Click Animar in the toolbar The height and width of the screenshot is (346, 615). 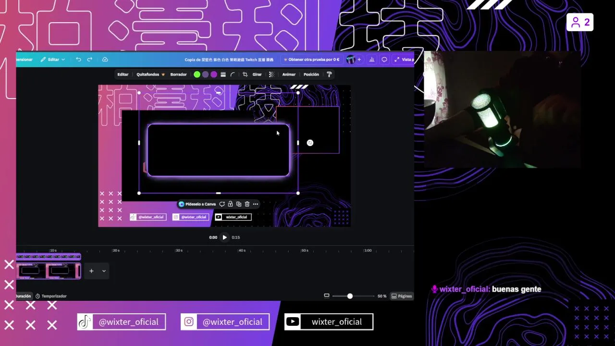tap(289, 74)
